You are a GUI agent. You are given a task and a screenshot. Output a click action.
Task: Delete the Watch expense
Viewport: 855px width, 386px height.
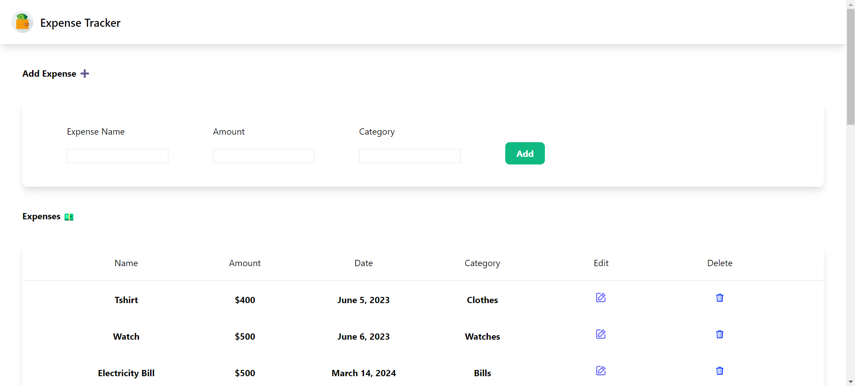point(720,334)
